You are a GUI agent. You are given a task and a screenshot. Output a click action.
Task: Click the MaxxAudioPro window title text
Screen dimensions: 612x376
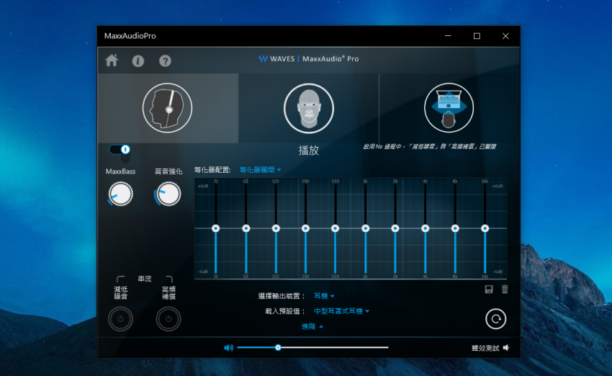click(130, 36)
